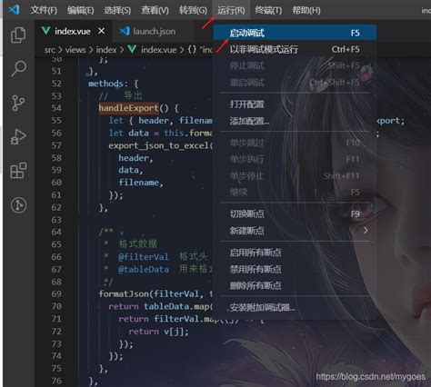Choose 启用所有断点 to enable all breakpoints
This screenshot has width=431, height=387.
tap(295, 253)
